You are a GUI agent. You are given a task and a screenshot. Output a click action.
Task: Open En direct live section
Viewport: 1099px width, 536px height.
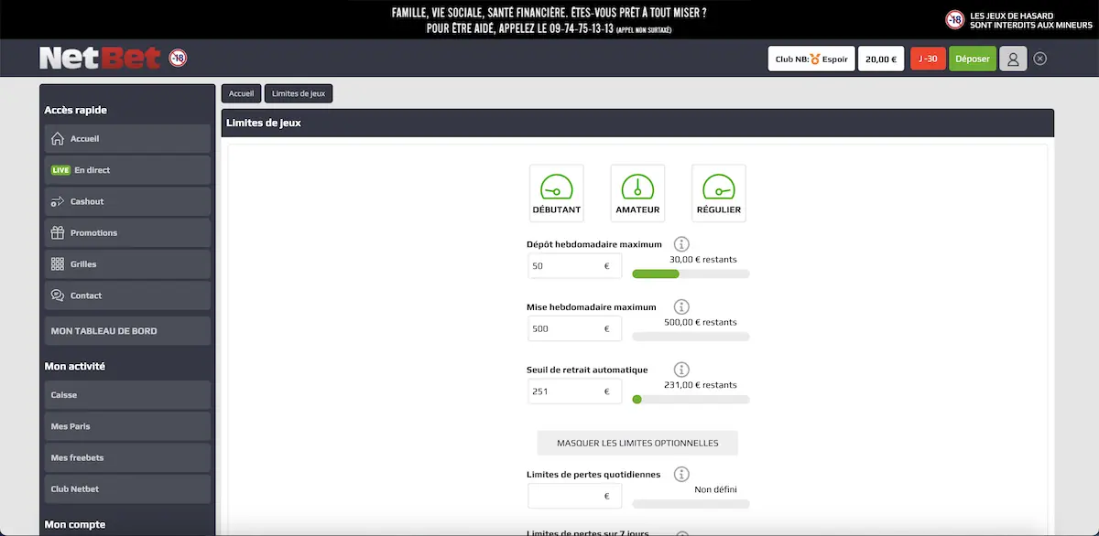(127, 170)
